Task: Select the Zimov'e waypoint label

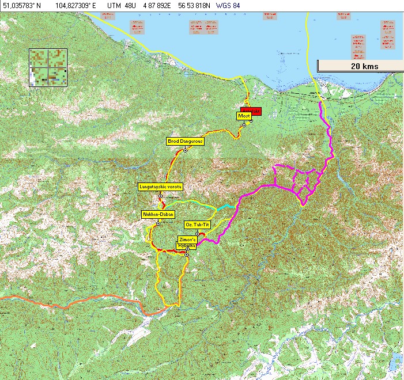Action: point(188,238)
